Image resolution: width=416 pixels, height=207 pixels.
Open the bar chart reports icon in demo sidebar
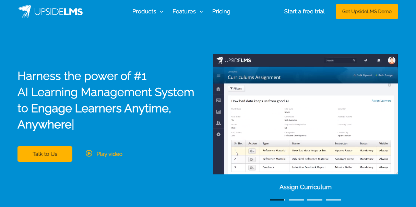pyautogui.click(x=218, y=112)
